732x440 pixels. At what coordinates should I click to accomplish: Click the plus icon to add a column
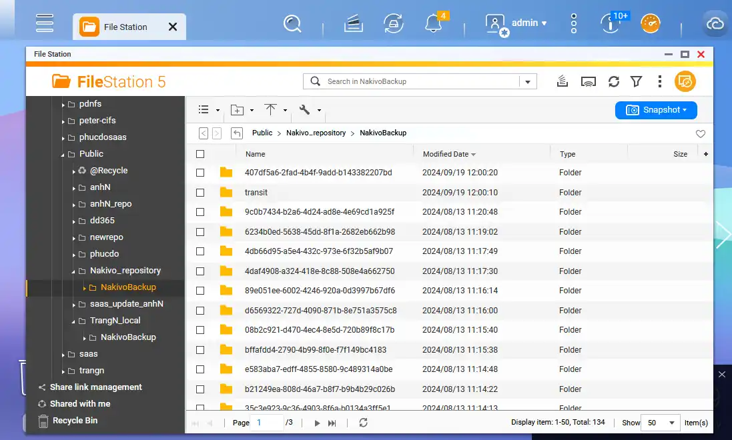pyautogui.click(x=706, y=154)
